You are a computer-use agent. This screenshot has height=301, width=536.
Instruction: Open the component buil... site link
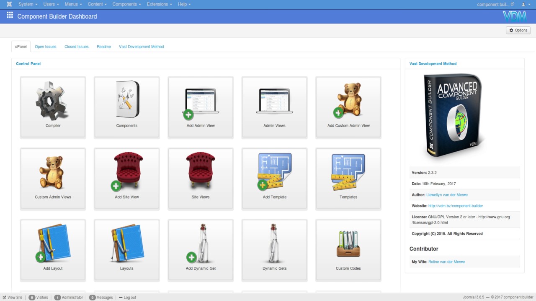coord(495,4)
